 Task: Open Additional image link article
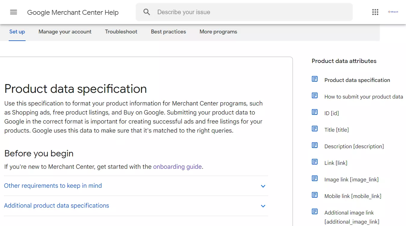pyautogui.click(x=352, y=217)
